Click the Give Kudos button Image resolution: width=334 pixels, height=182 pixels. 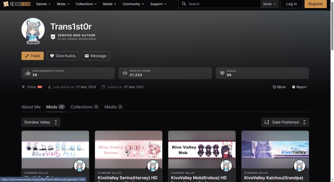coord(63,56)
